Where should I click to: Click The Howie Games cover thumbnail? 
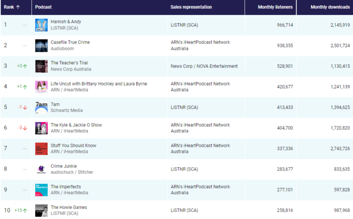(x=41, y=210)
